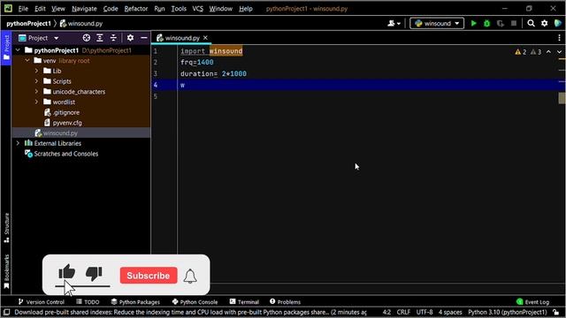Hide the Project tool window
This screenshot has height=318, width=566.
pos(143,38)
